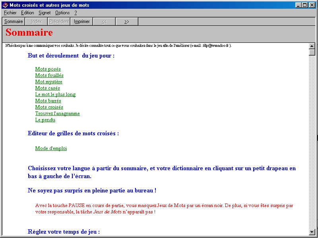Click the Sommaire toolbar button
This screenshot has width=318, height=238.
coord(14,21)
